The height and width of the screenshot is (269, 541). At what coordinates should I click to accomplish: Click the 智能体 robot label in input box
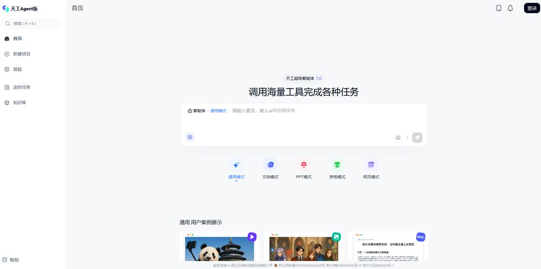196,111
